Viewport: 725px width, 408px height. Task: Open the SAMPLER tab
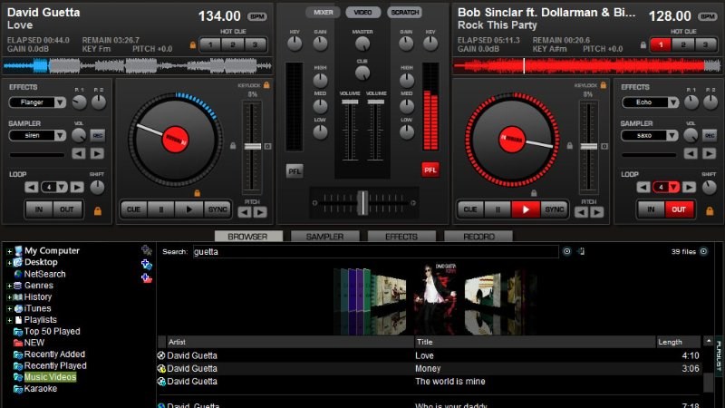pos(325,237)
